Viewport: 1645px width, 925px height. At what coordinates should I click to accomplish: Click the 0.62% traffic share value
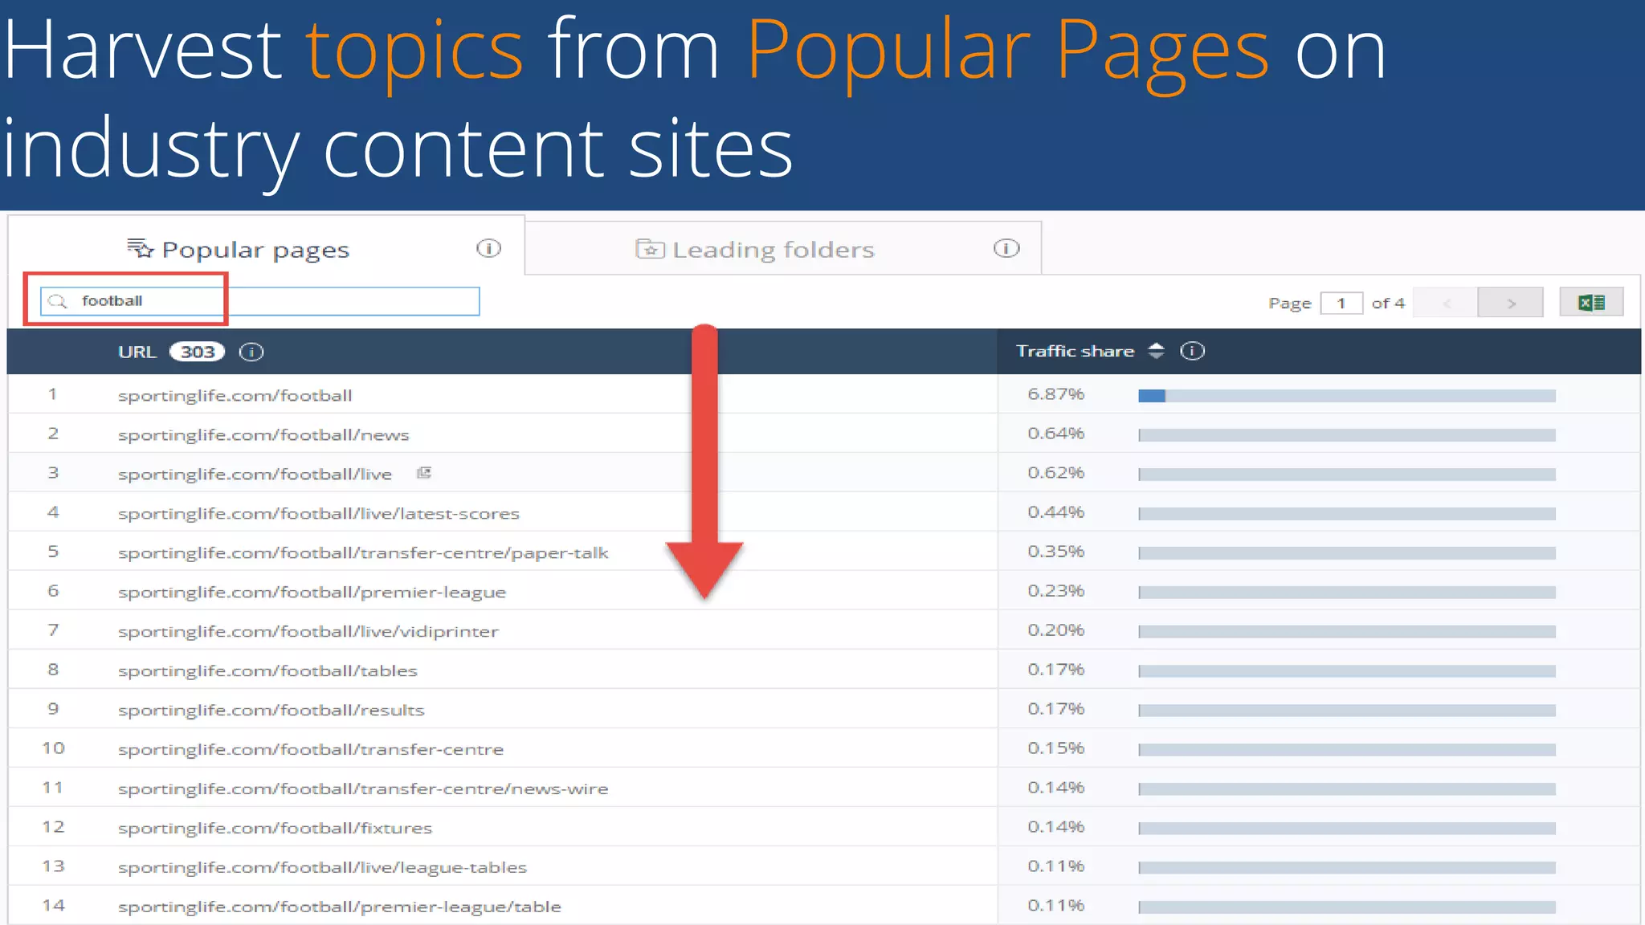[1055, 472]
